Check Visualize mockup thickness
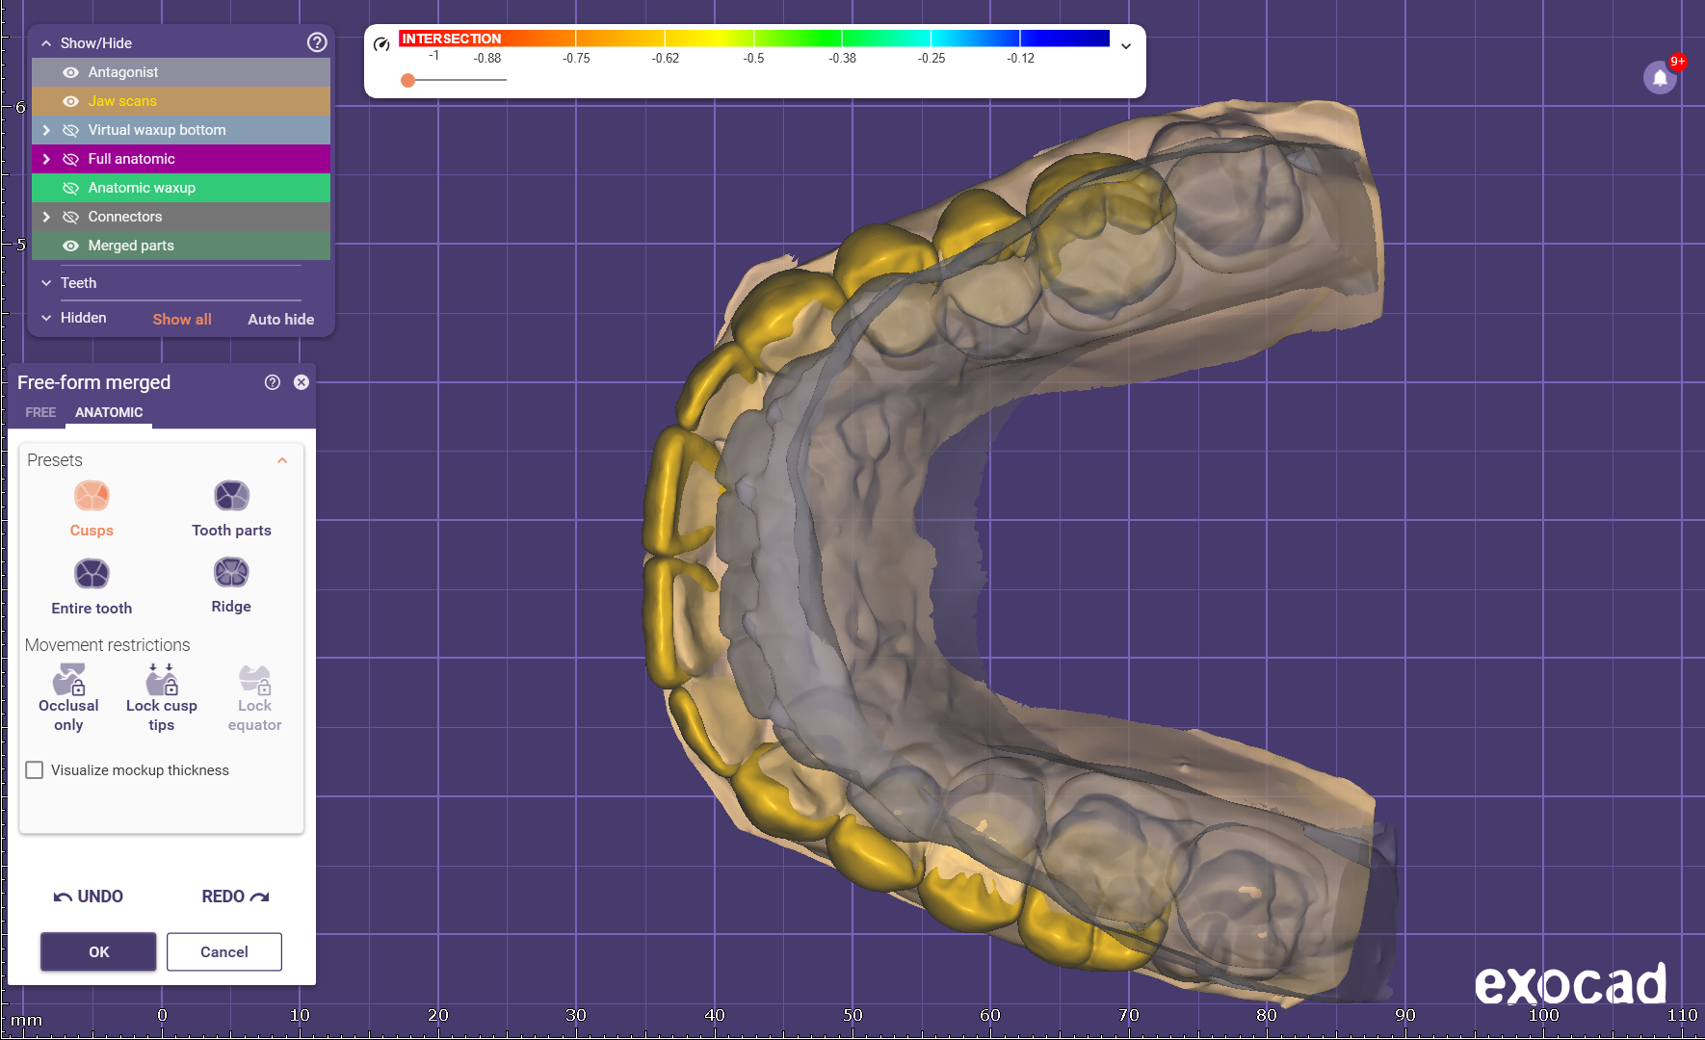The image size is (1705, 1040). 35,770
